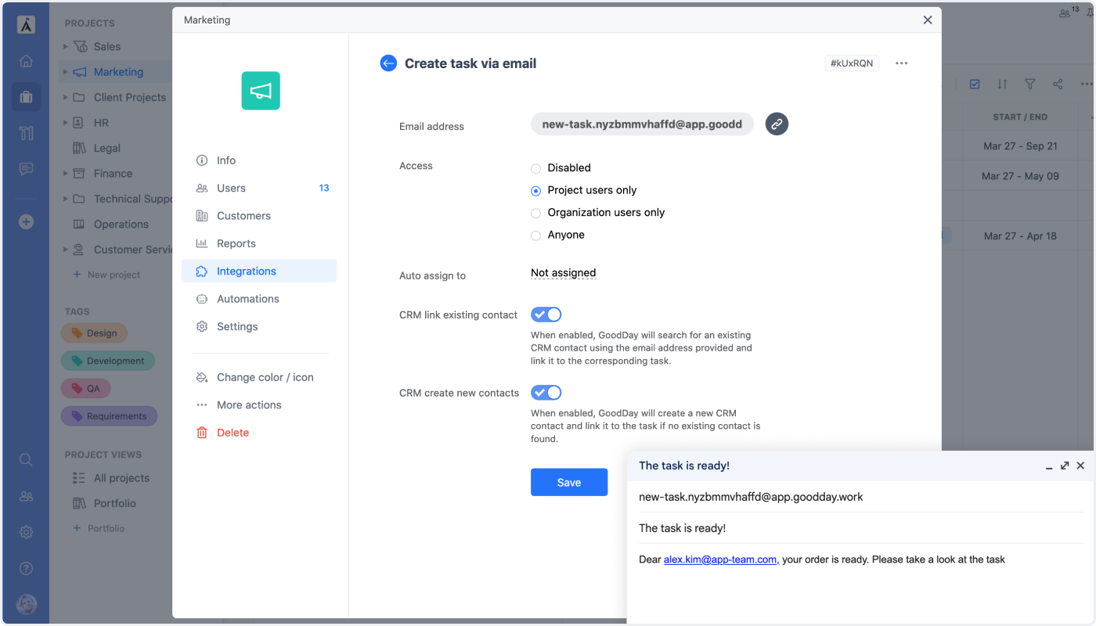The width and height of the screenshot is (1096, 626).
Task: Toggle CRM create new contacts switch
Action: pyautogui.click(x=546, y=393)
